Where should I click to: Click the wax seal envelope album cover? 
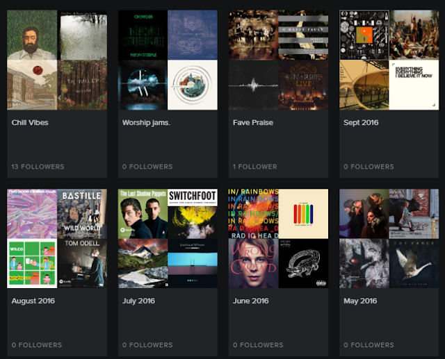coord(32,85)
